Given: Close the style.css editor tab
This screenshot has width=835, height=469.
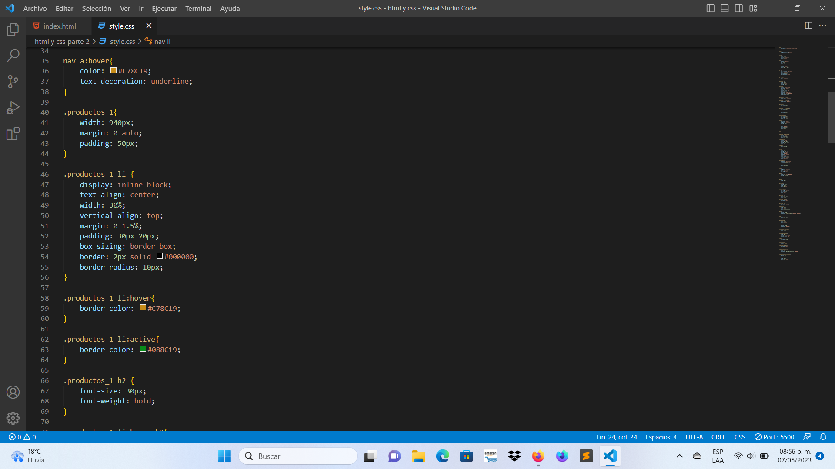Looking at the screenshot, I should pos(149,26).
